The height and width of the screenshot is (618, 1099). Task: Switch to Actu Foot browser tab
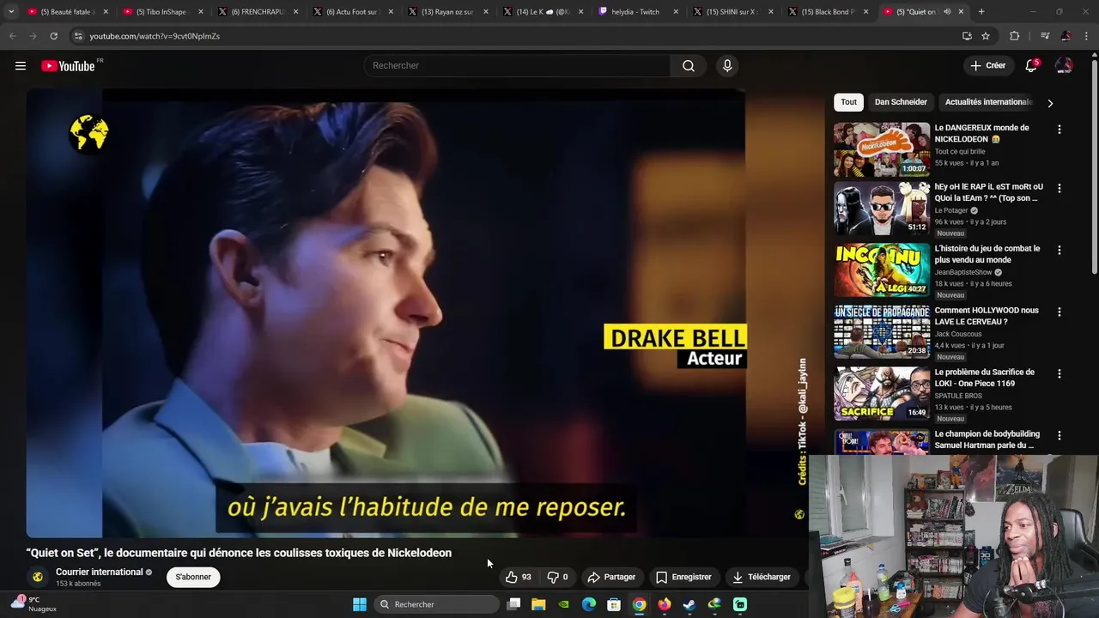coord(351,12)
